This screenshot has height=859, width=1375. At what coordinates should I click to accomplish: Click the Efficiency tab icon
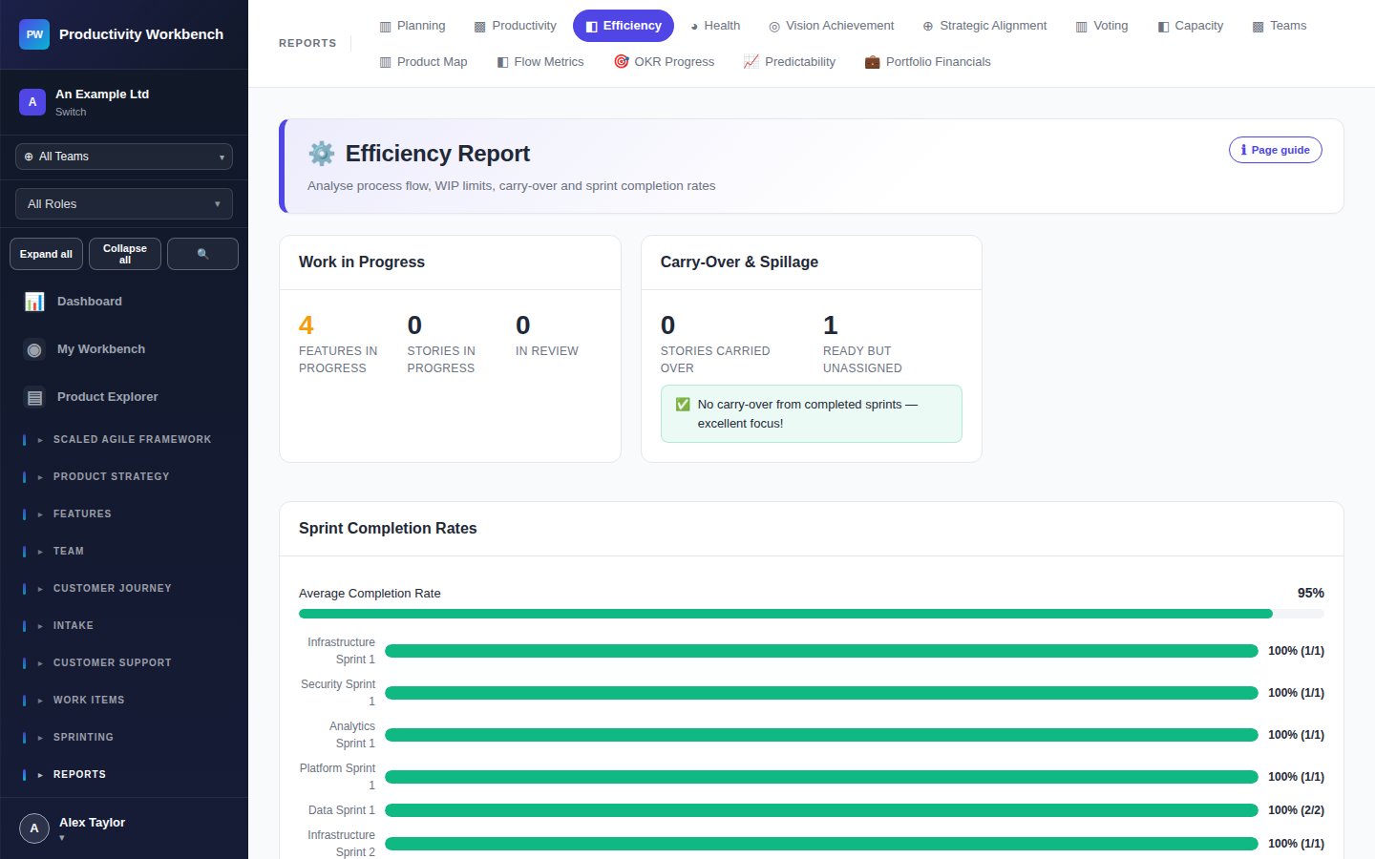click(592, 27)
